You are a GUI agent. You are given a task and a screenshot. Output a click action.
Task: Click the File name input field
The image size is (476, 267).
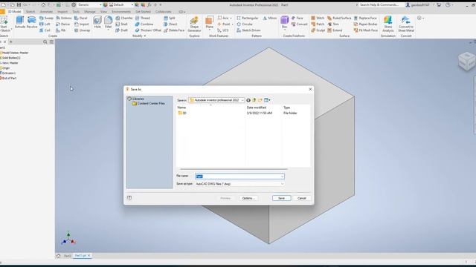pos(239,177)
